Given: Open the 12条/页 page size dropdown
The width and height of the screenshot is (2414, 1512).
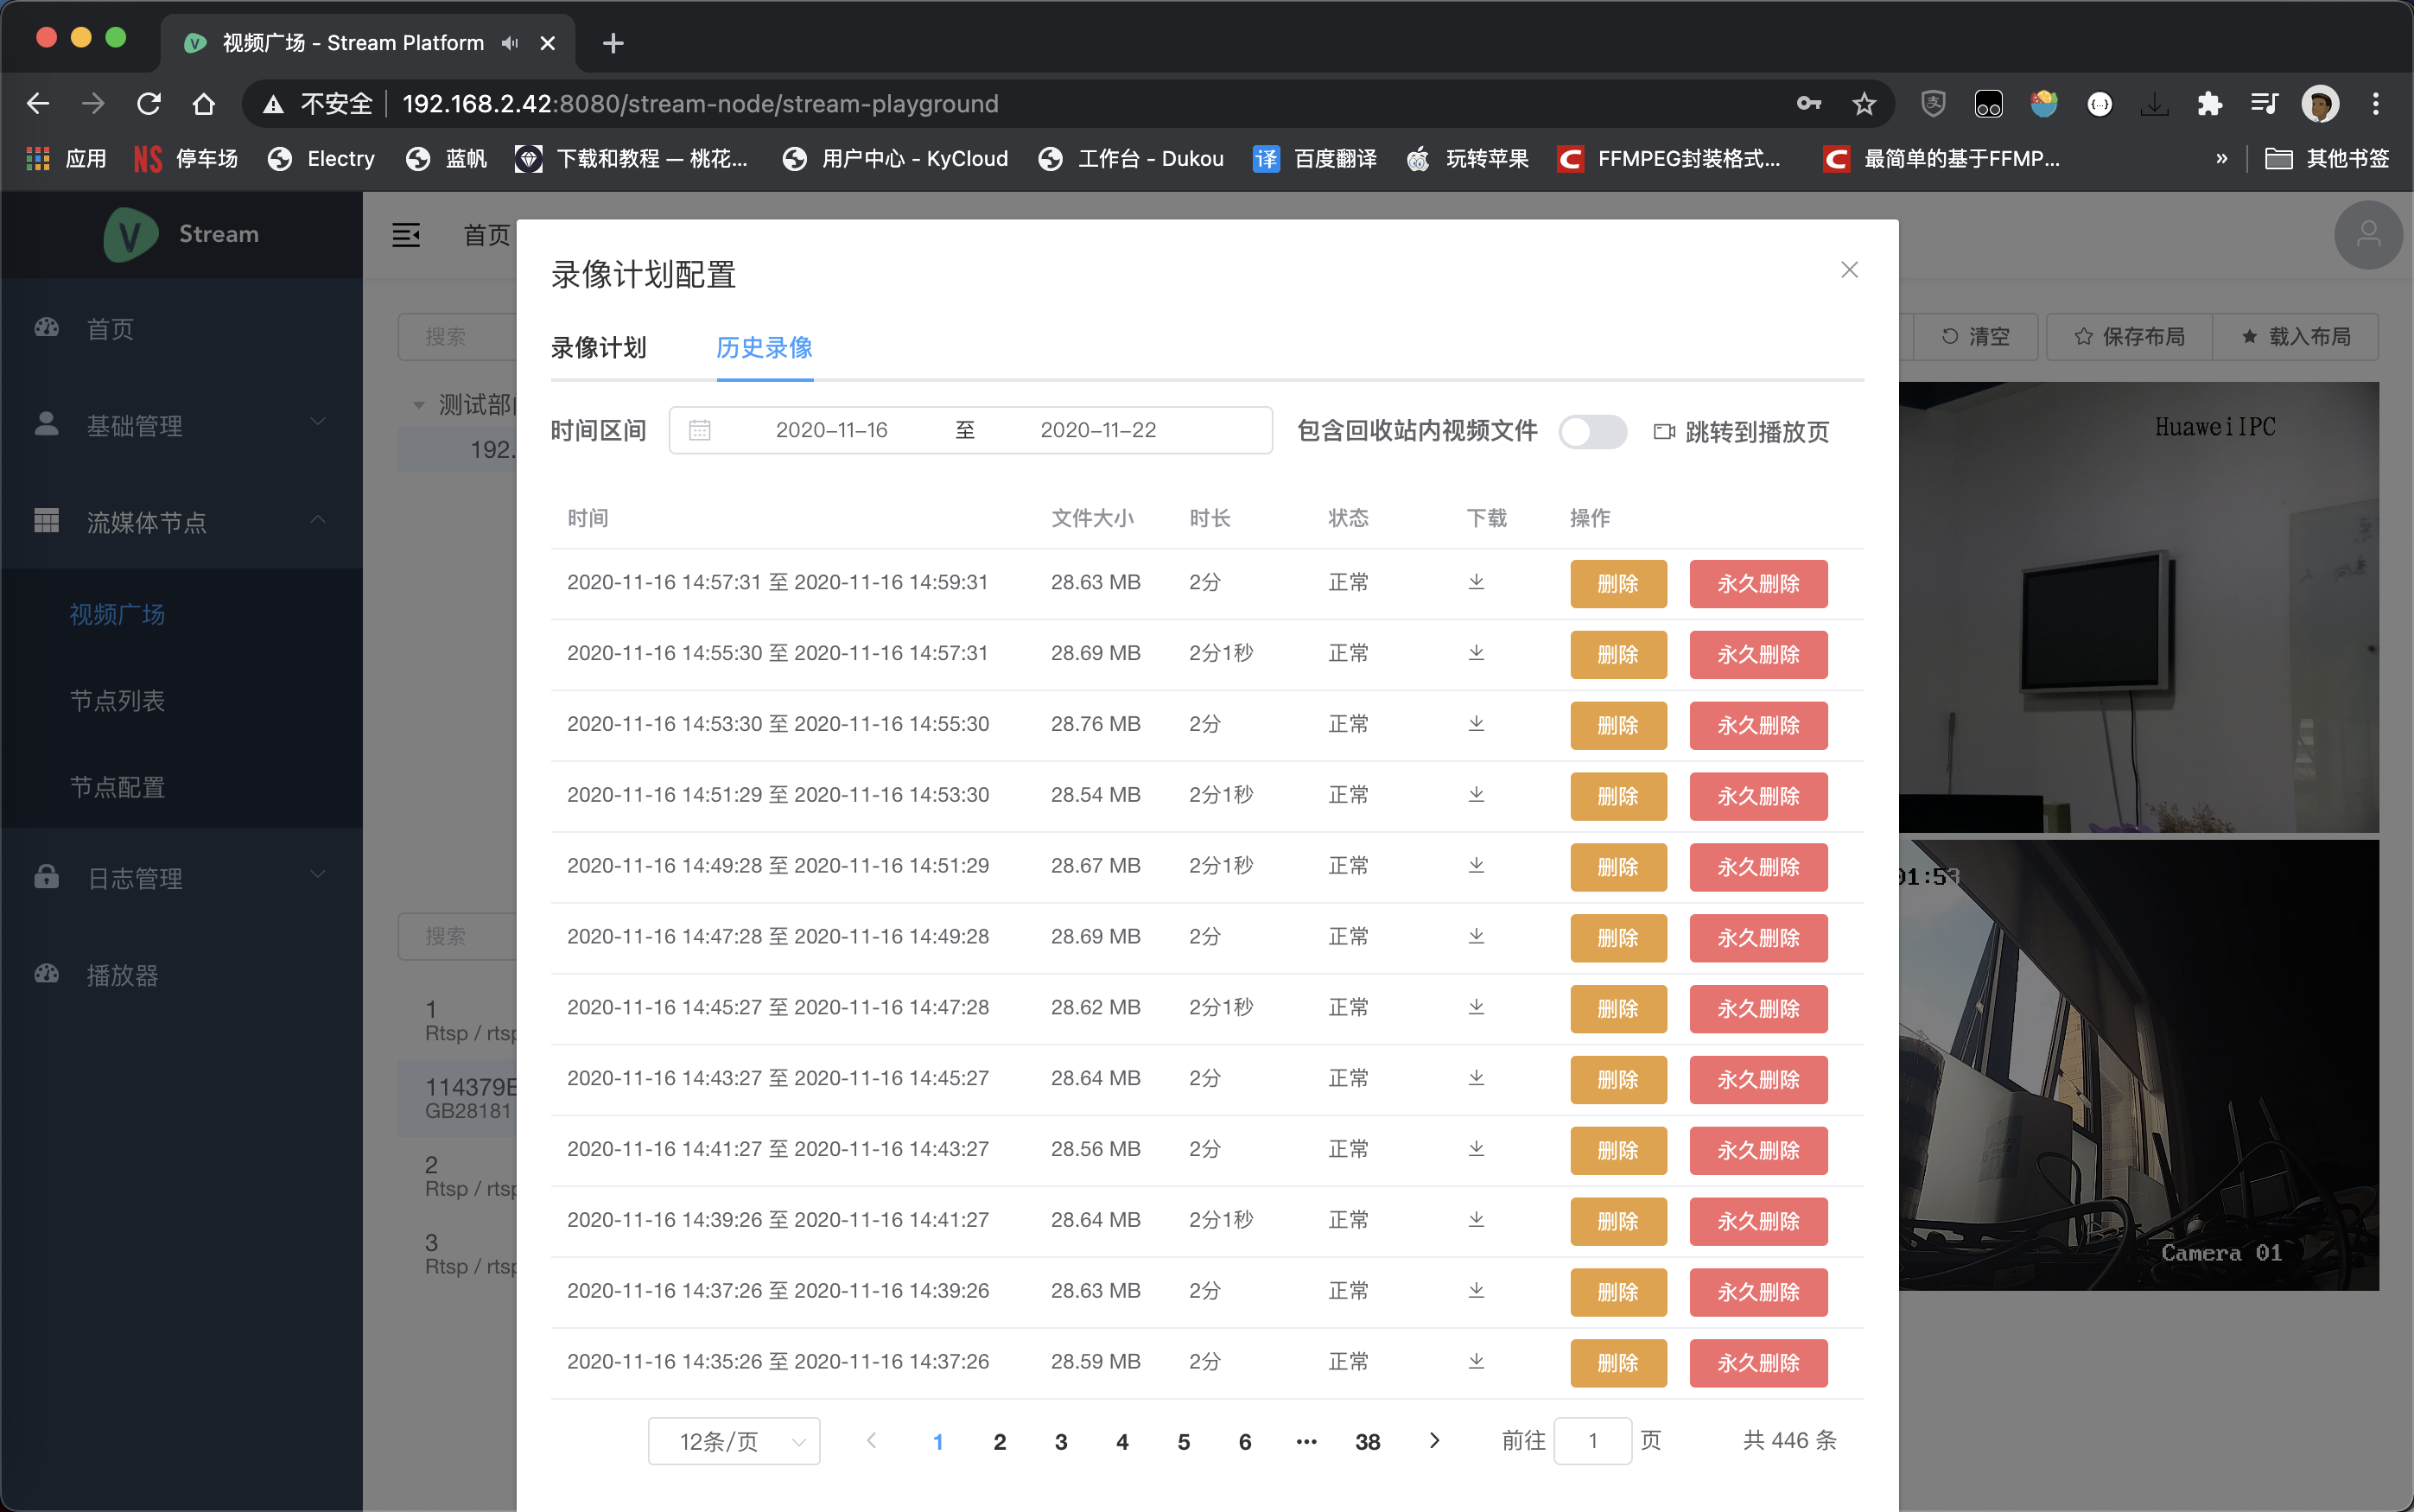Looking at the screenshot, I should [x=734, y=1441].
